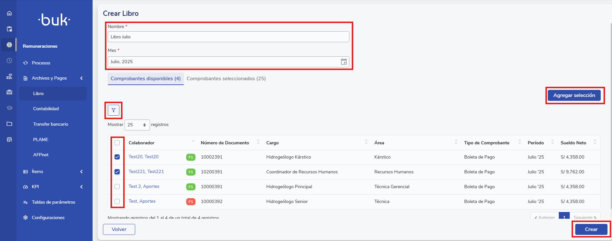This screenshot has height=241, width=612.
Task: Click the red F1 badge for Test, Aportes
Action: pyautogui.click(x=191, y=202)
